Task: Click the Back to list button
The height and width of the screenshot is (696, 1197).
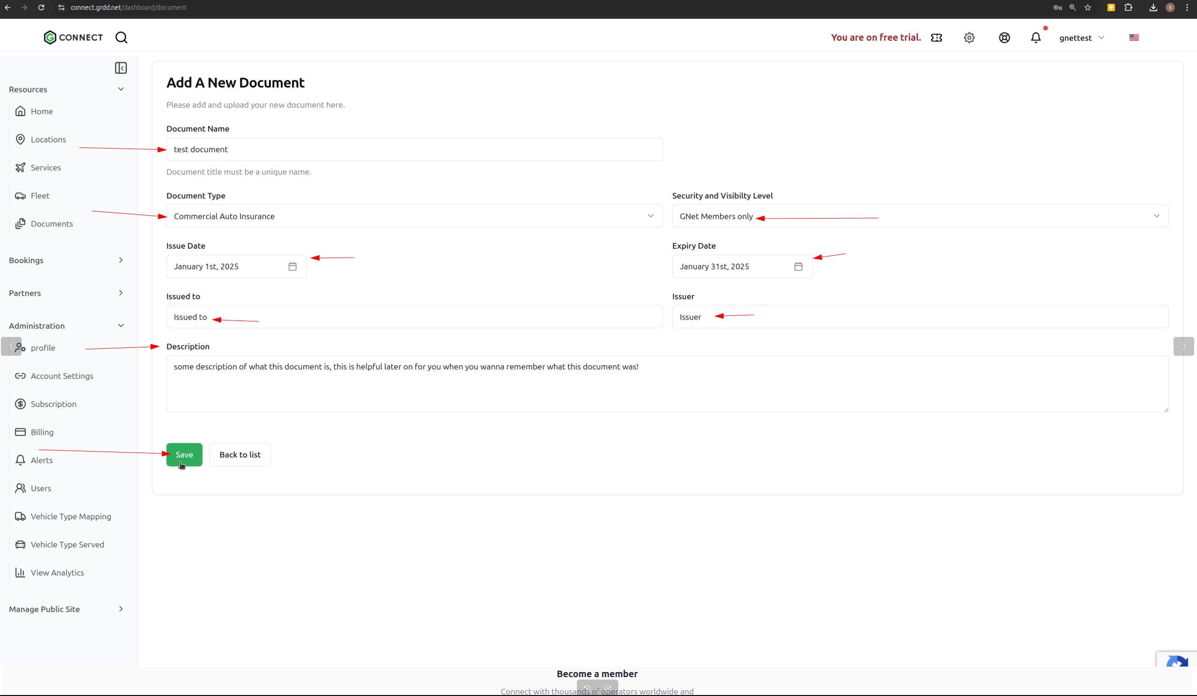Action: pyautogui.click(x=240, y=454)
